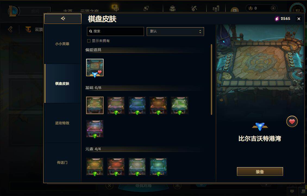The image size is (307, 196).
Task: Open the crafting hammer icon in top bar
Action: [194, 8]
